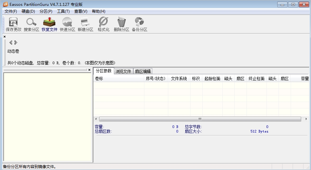
Task: Click the partition table horizontal scrollbar thumb
Action: point(200,119)
